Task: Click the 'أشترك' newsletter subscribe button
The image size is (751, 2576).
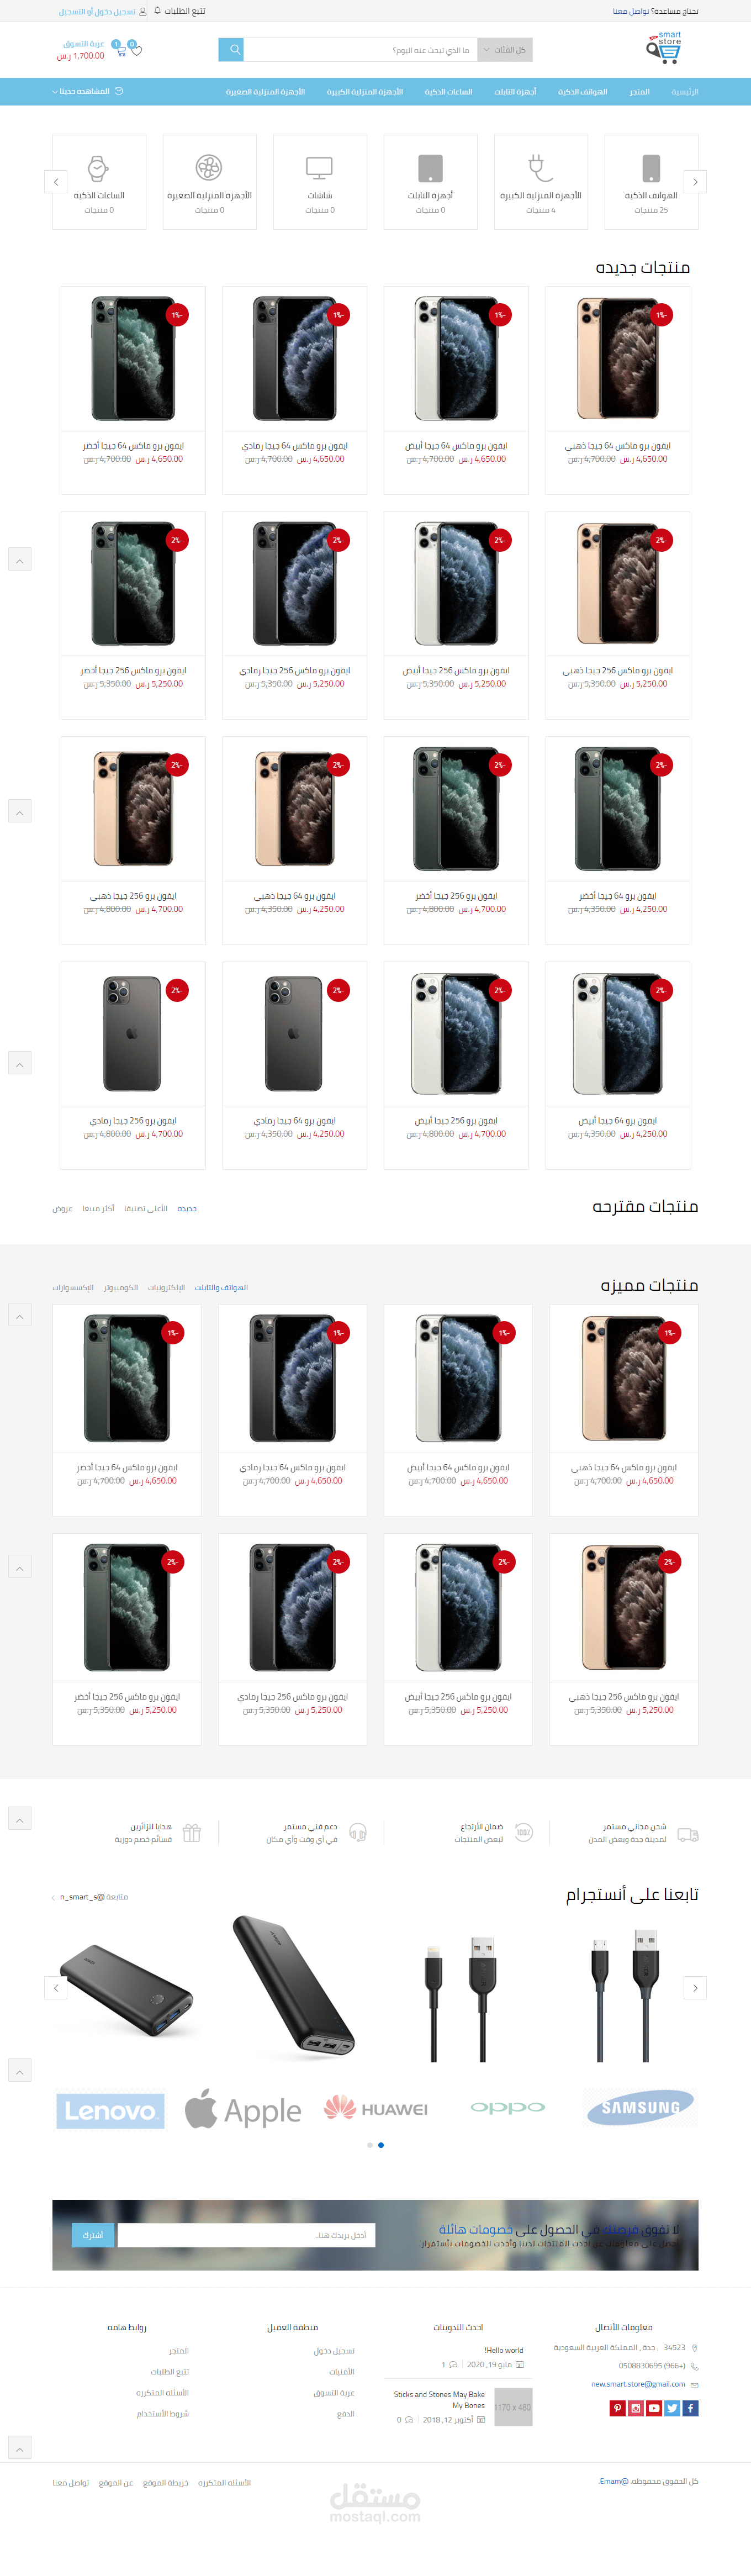Action: pyautogui.click(x=93, y=2234)
